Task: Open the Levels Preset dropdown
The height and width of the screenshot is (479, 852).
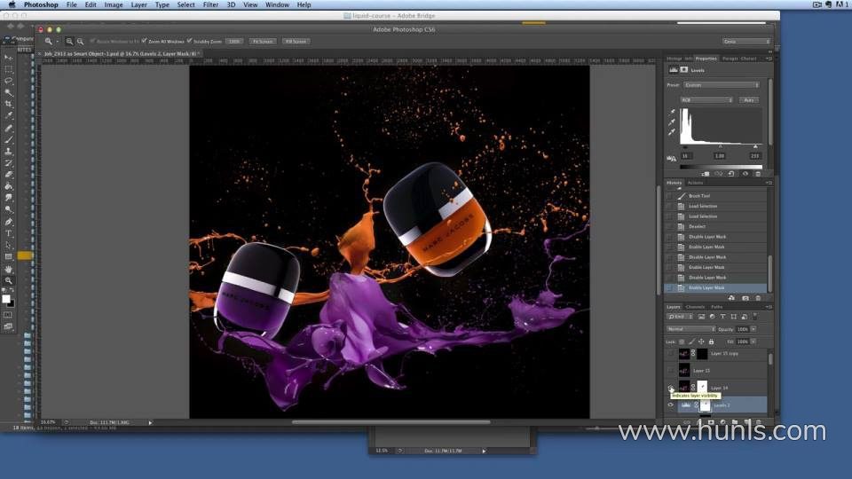Action: tap(721, 85)
